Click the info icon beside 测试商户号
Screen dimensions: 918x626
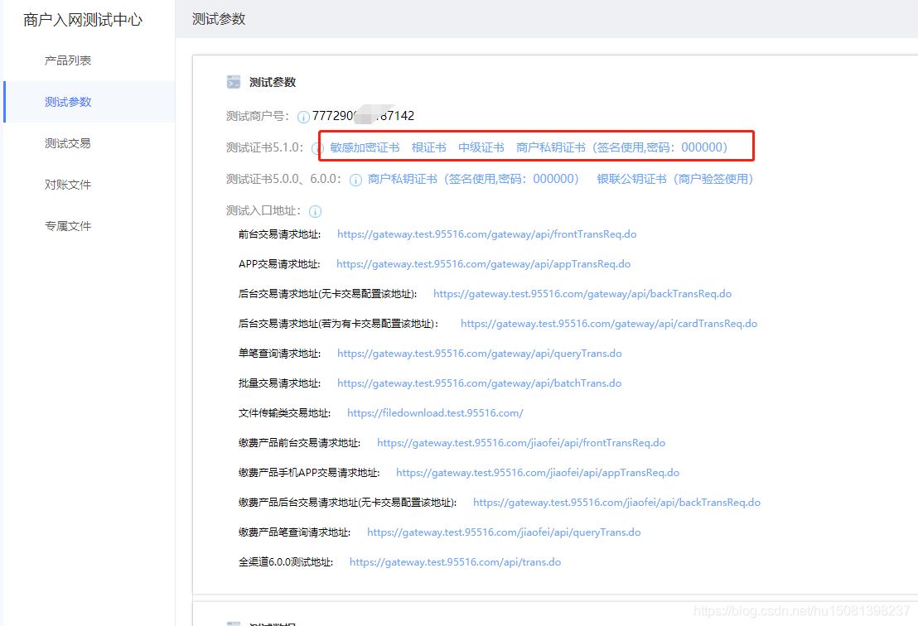point(302,117)
